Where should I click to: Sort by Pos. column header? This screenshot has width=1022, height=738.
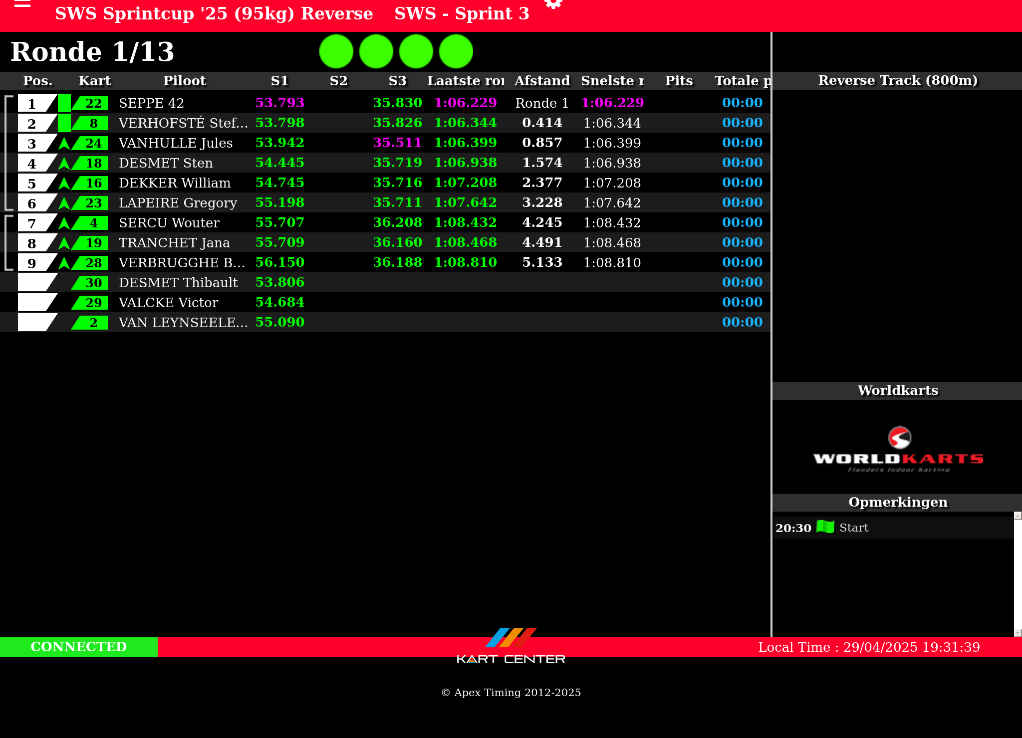click(x=37, y=81)
